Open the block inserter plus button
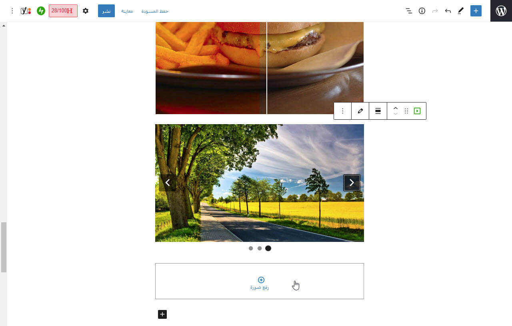Image resolution: width=512 pixels, height=326 pixels. 476,11
